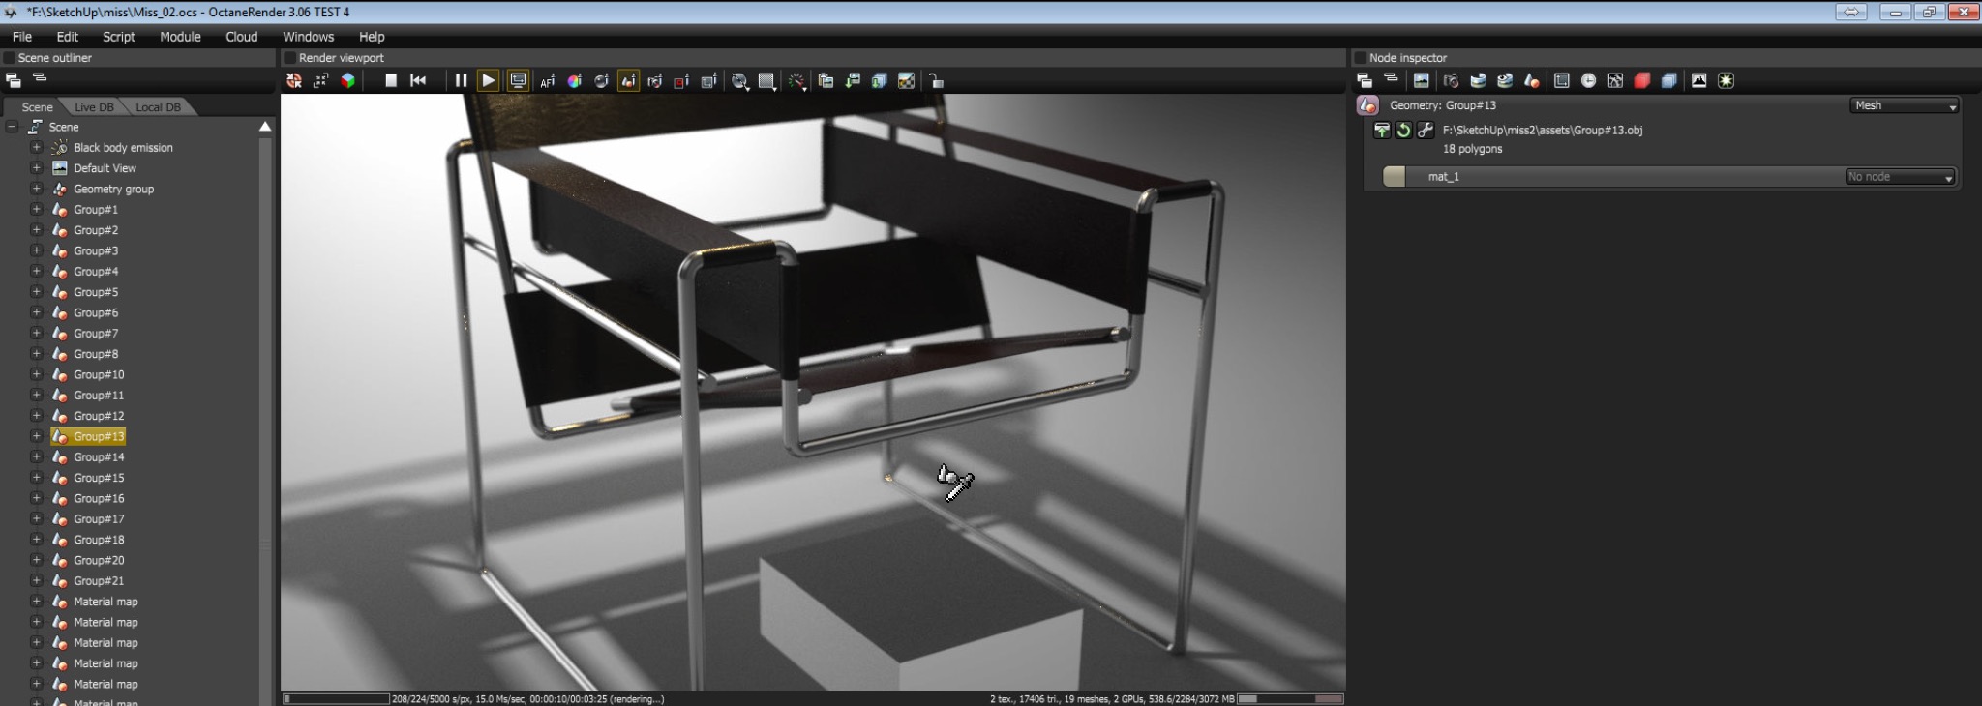Viewport: 1982px width, 706px height.
Task: Open the blue stacked render passes icon
Action: (x=1669, y=80)
